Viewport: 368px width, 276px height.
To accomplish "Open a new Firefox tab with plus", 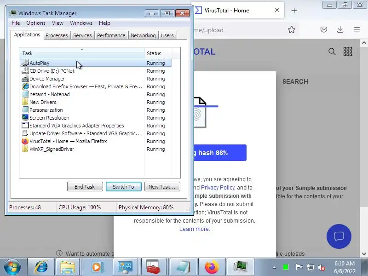I will coord(294,10).
